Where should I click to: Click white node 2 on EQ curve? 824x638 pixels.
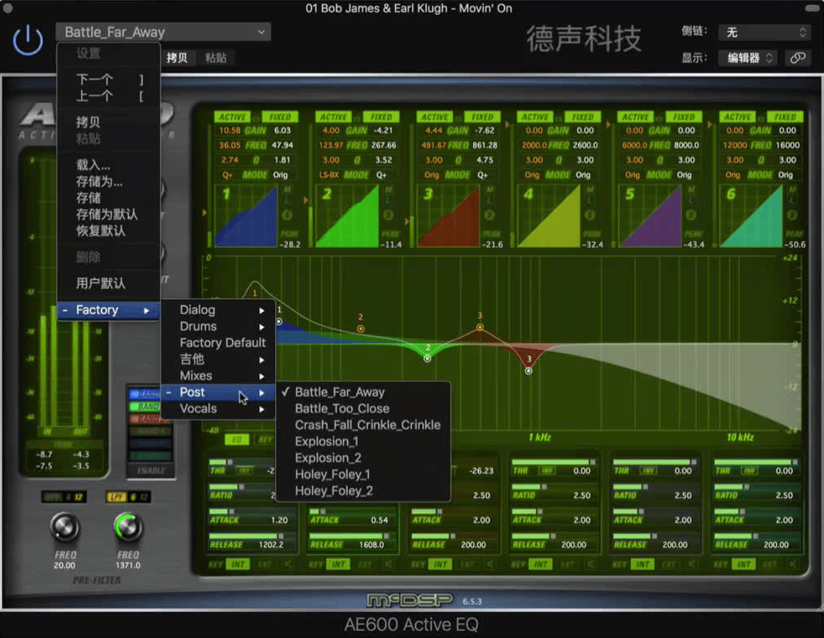pos(427,358)
